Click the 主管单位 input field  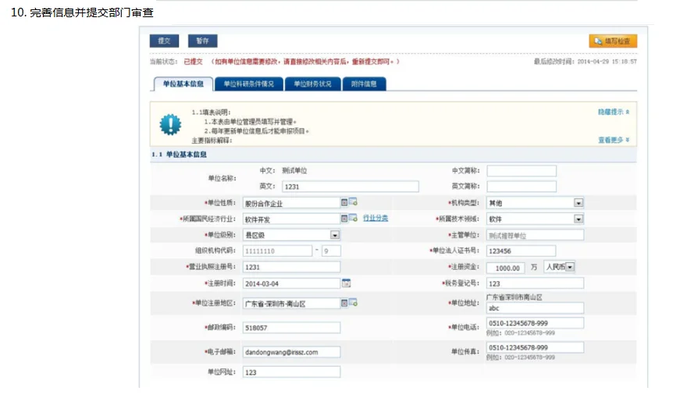tap(535, 235)
